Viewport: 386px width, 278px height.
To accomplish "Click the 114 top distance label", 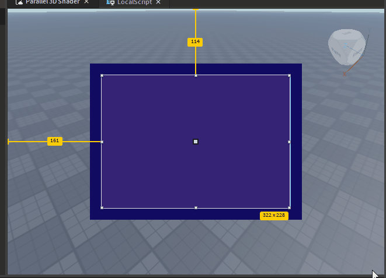I will [195, 42].
